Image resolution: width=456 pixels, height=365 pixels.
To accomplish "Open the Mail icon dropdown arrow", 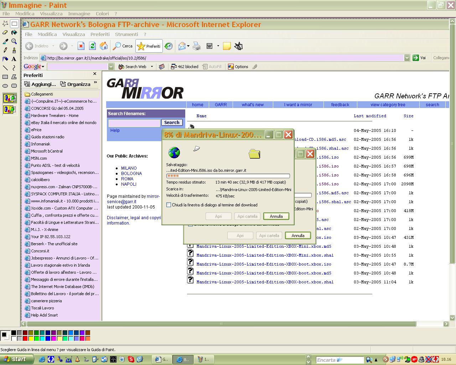I will 188,46.
